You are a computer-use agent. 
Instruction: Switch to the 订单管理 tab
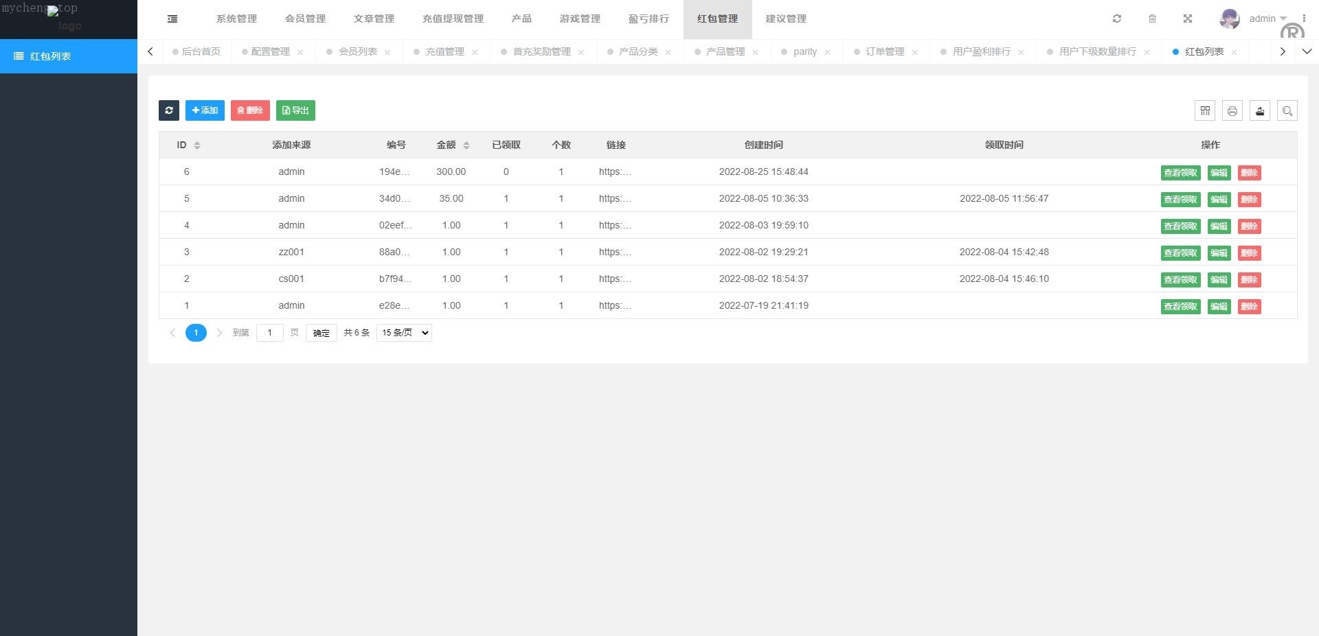pos(885,51)
